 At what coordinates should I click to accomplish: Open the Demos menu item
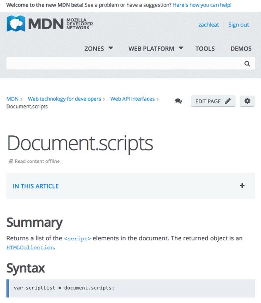241,48
